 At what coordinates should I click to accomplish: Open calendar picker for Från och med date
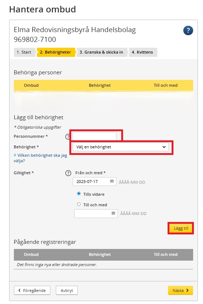pos(112,181)
